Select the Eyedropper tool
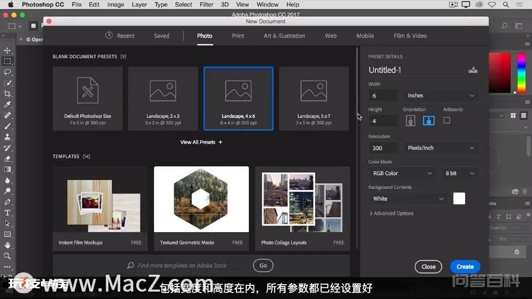The height and width of the screenshot is (299, 532). click(x=7, y=104)
